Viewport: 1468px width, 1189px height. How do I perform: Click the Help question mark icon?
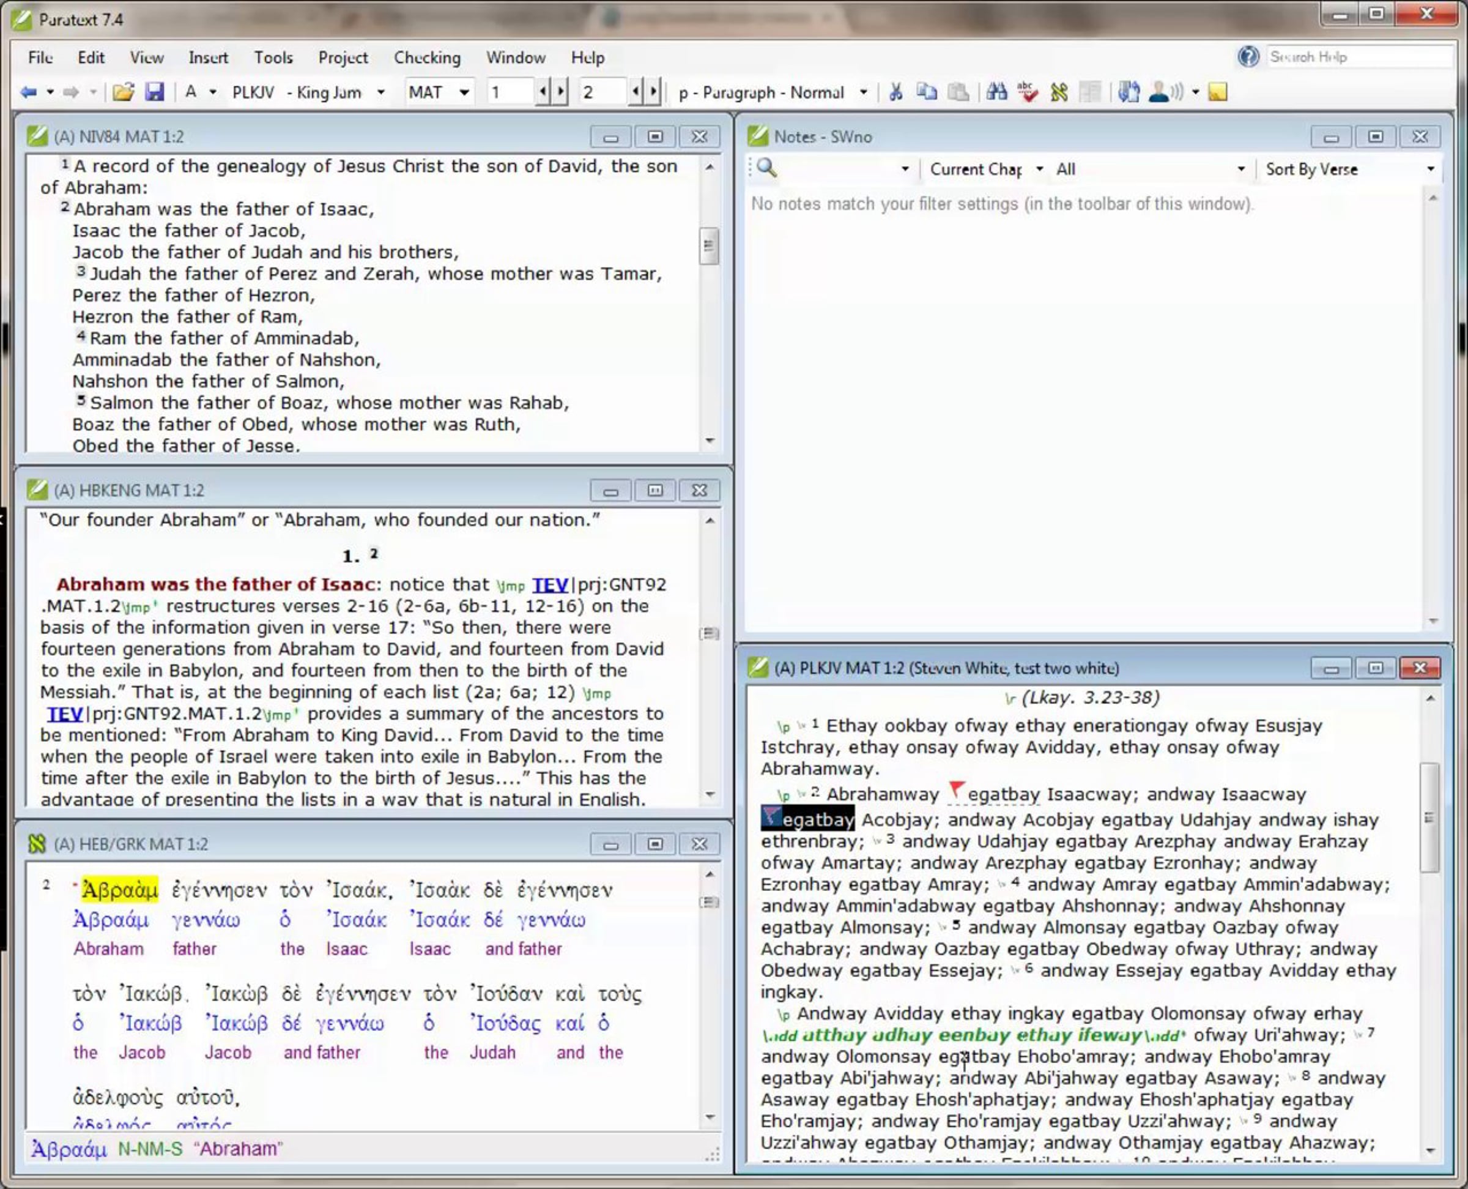1248,57
